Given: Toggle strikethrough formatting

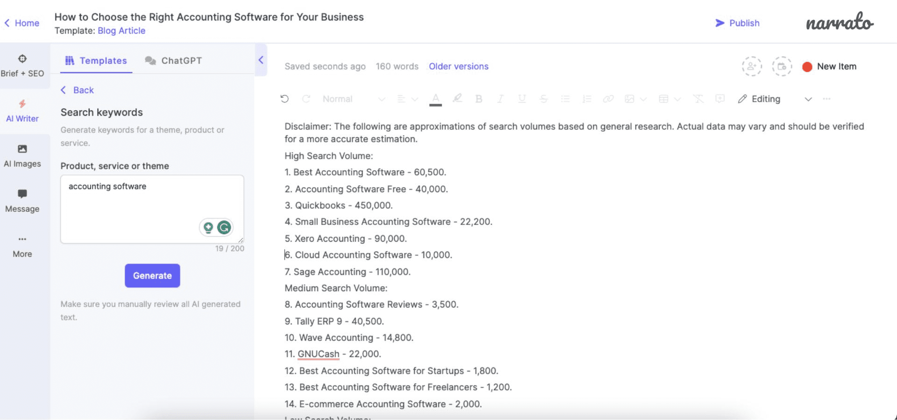Looking at the screenshot, I should tap(543, 99).
